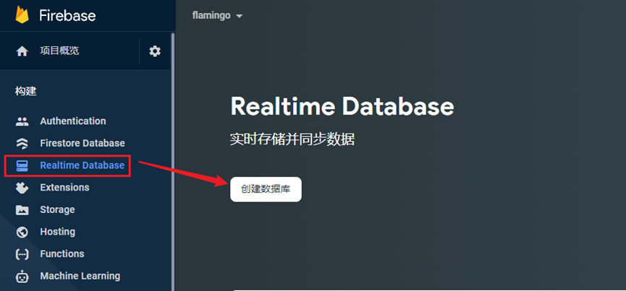The image size is (626, 291).
Task: Click the Realtime Database heading
Action: coord(342,107)
